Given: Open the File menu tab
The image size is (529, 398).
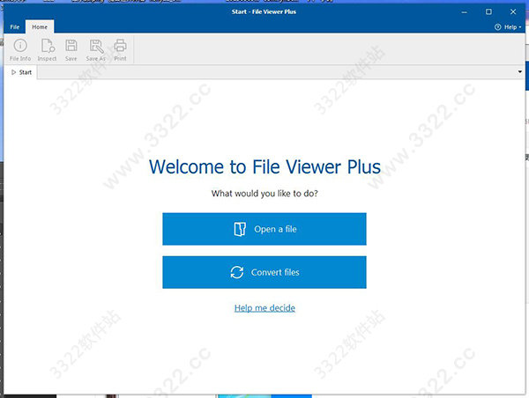Looking at the screenshot, I should 14,27.
